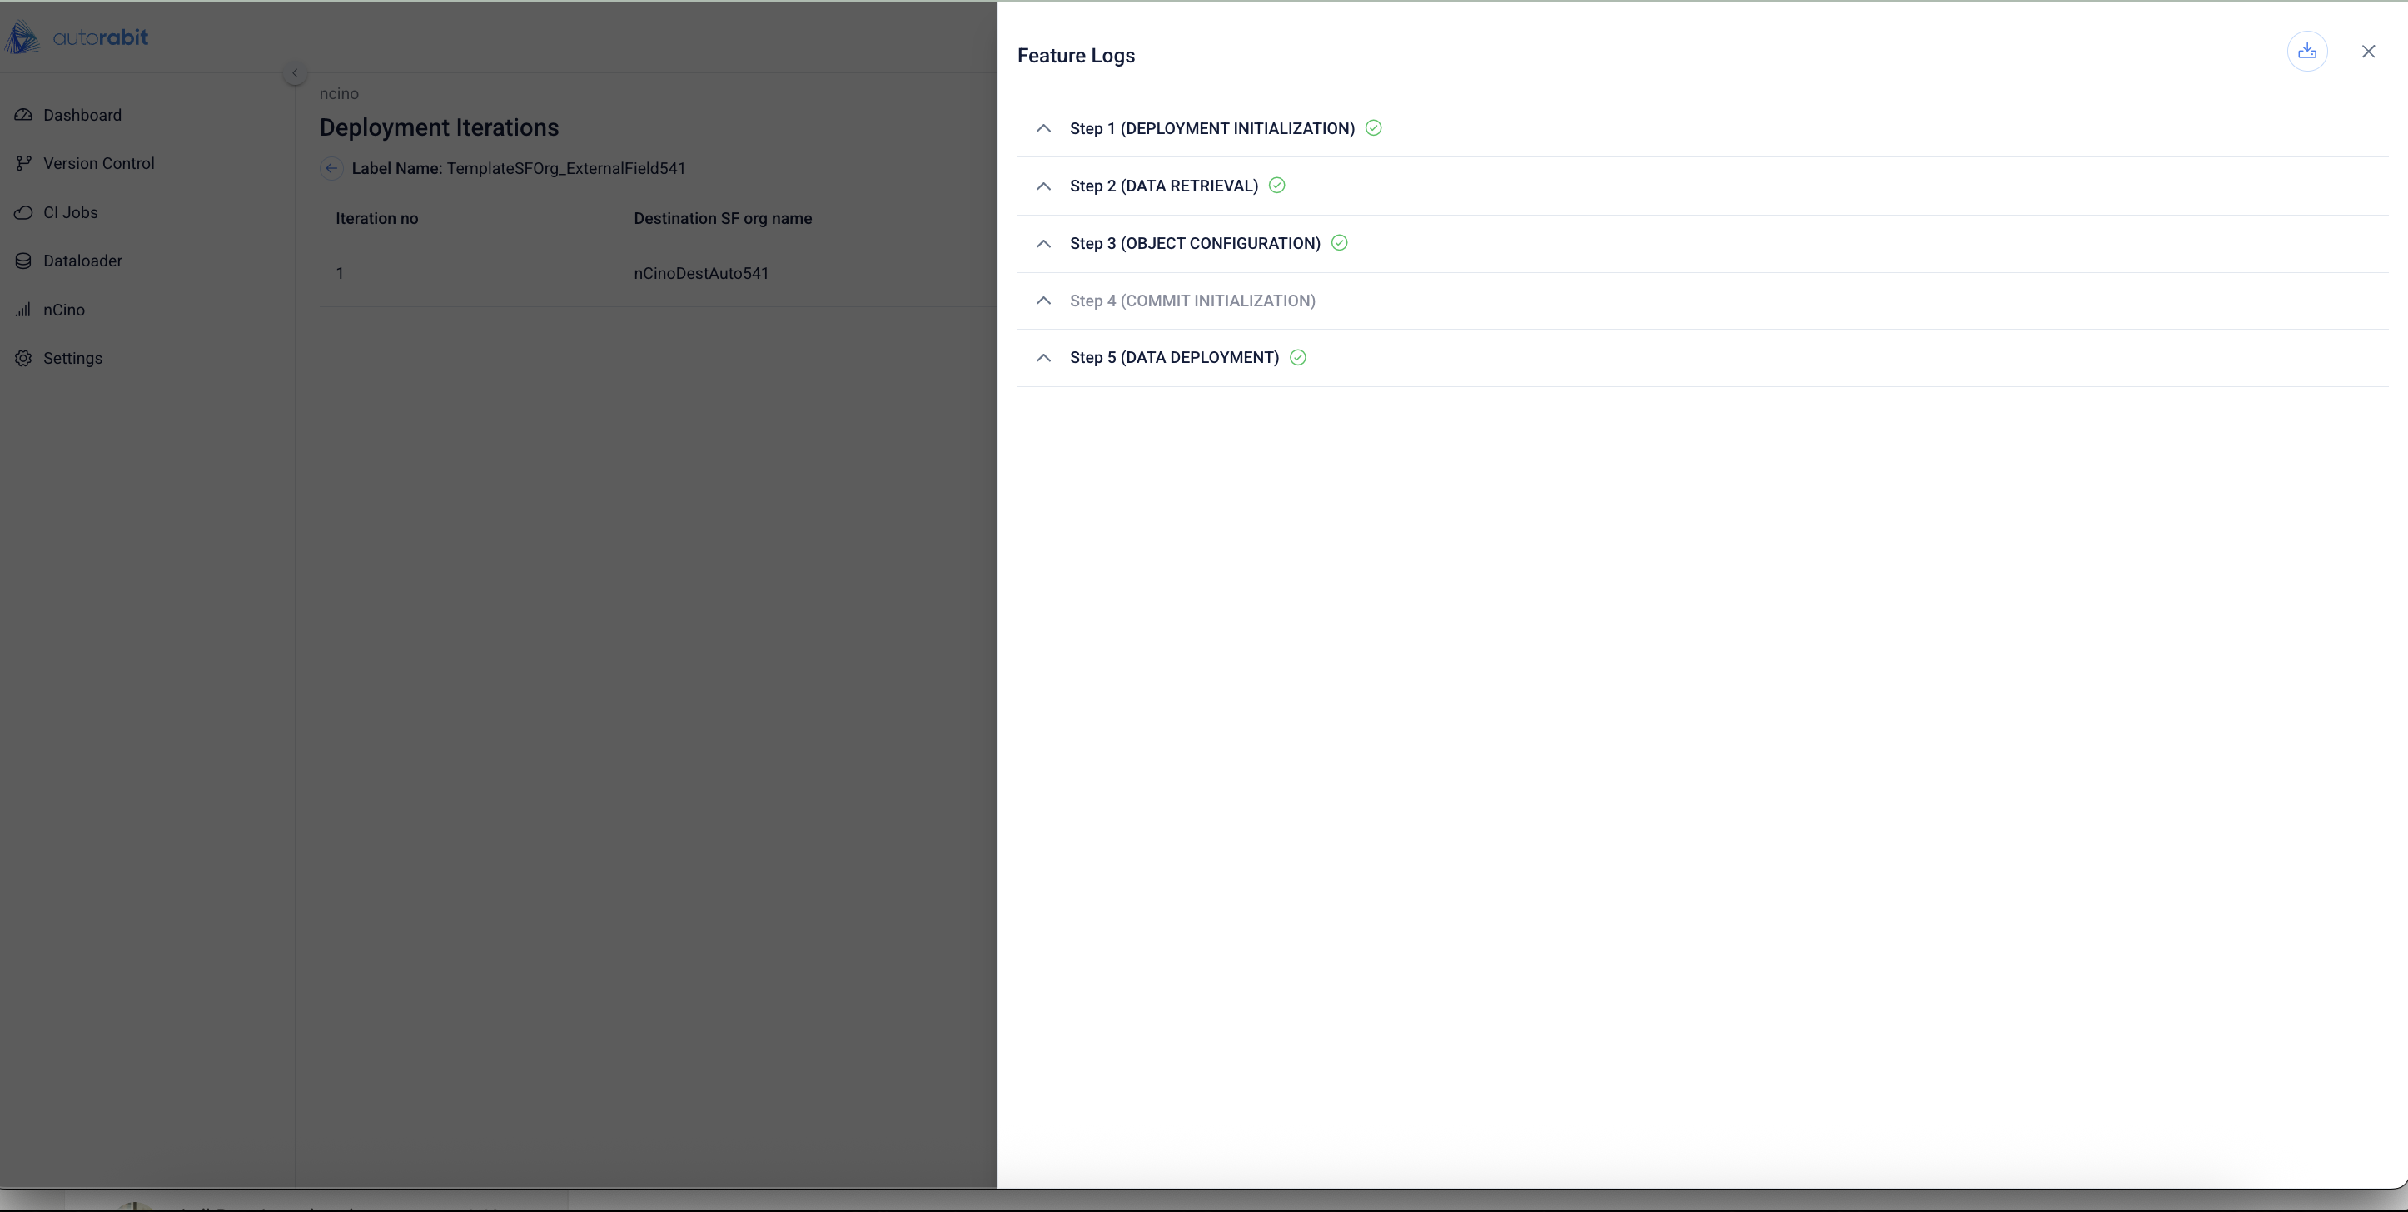Click Step 1 green success checkmark
2408x1212 pixels.
1373,128
